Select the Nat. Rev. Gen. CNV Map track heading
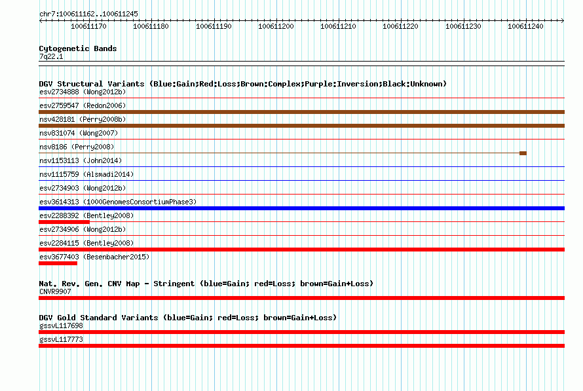The image size is (583, 391). click(206, 284)
